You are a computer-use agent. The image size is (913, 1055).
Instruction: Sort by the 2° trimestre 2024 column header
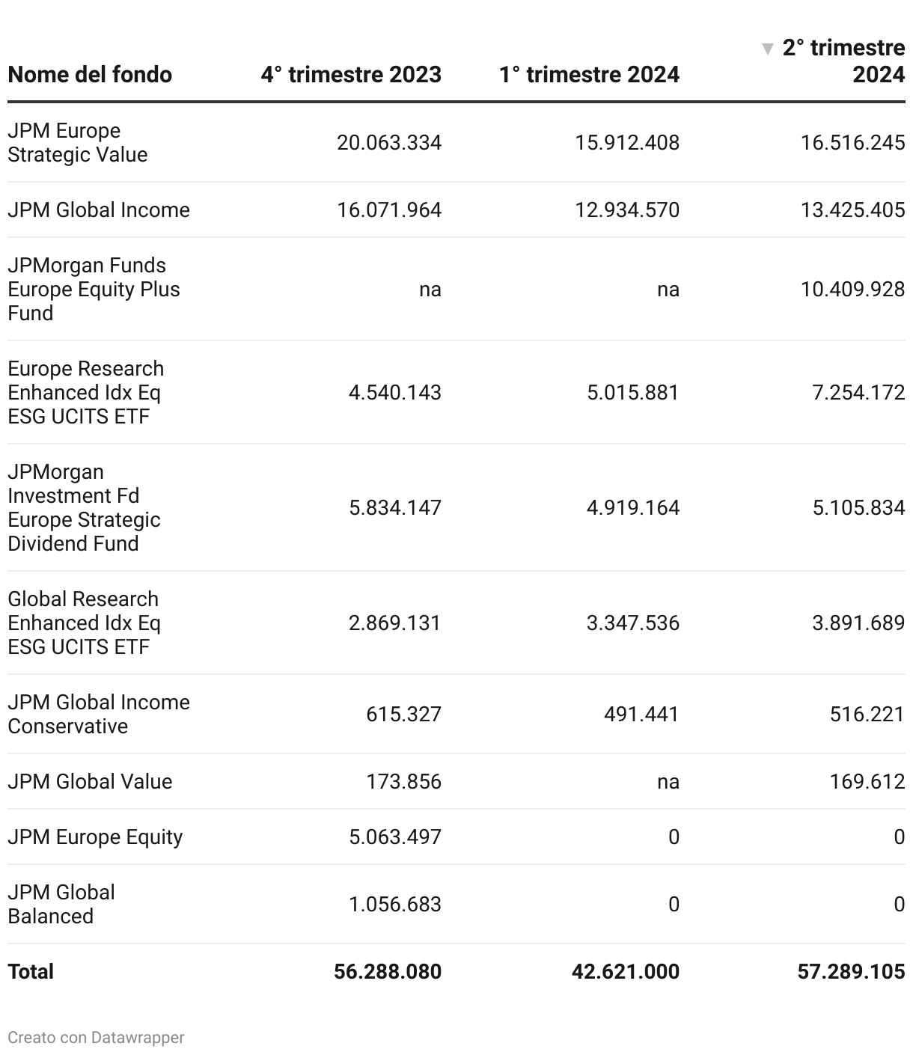coord(843,61)
